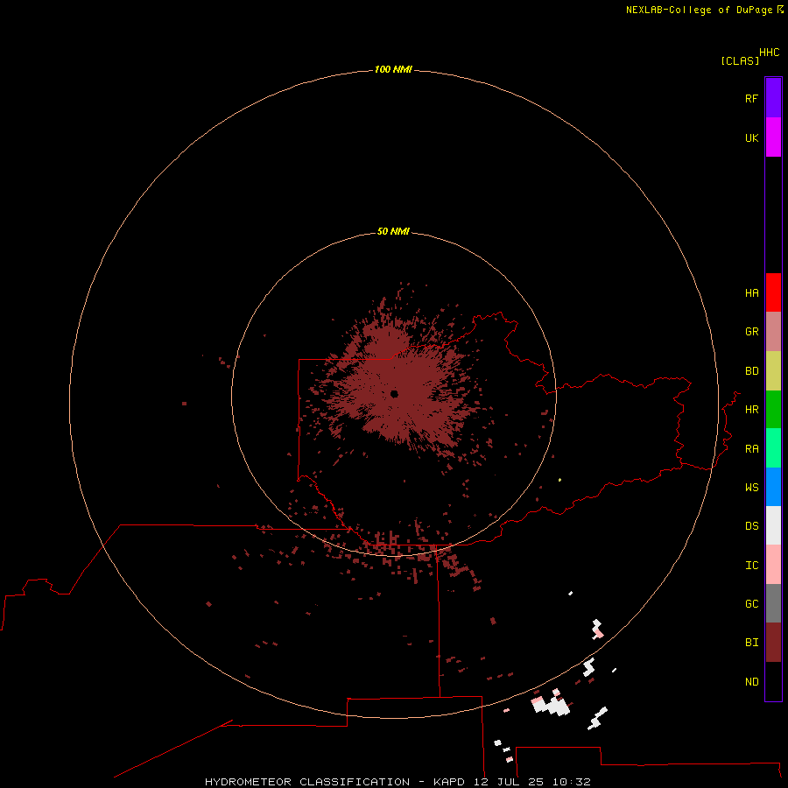Click the ND legend label
Viewport: 788px width, 788px height.
[x=751, y=682]
